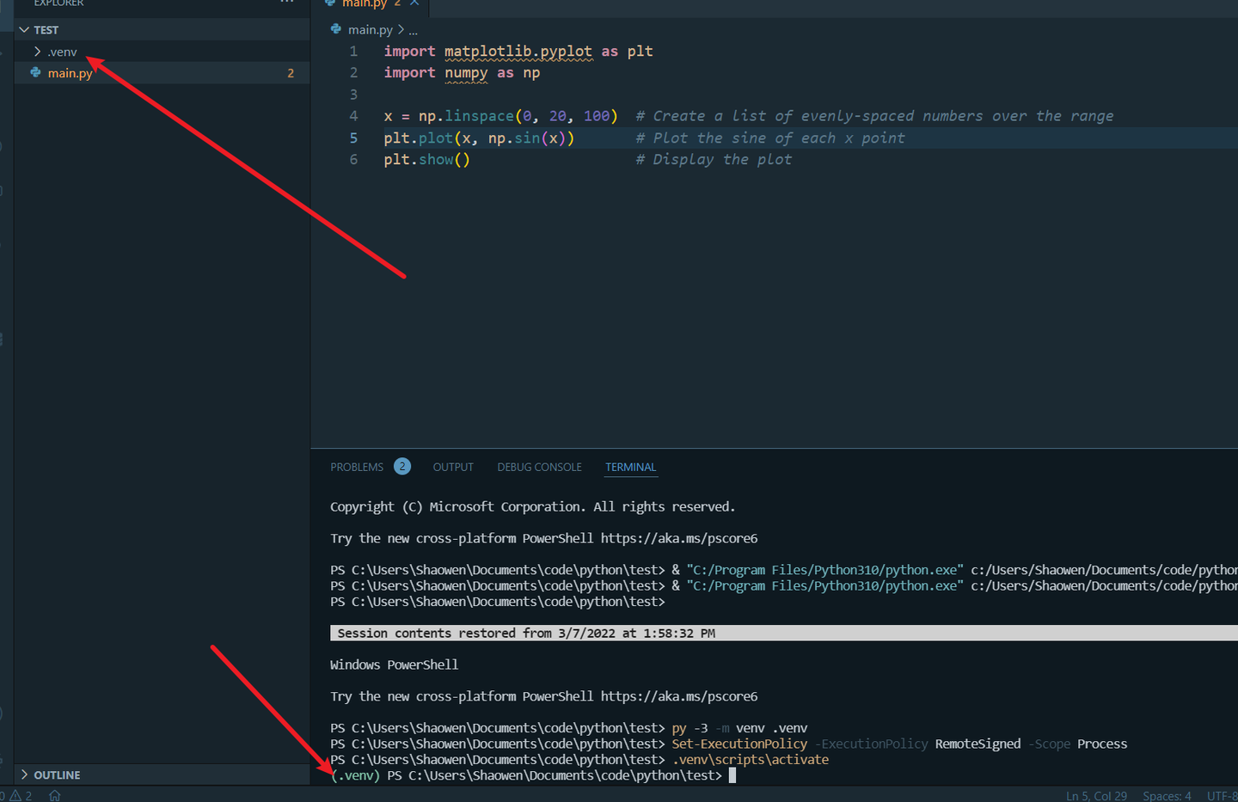
Task: Click the UTF-8 encoding selector
Action: [1222, 795]
